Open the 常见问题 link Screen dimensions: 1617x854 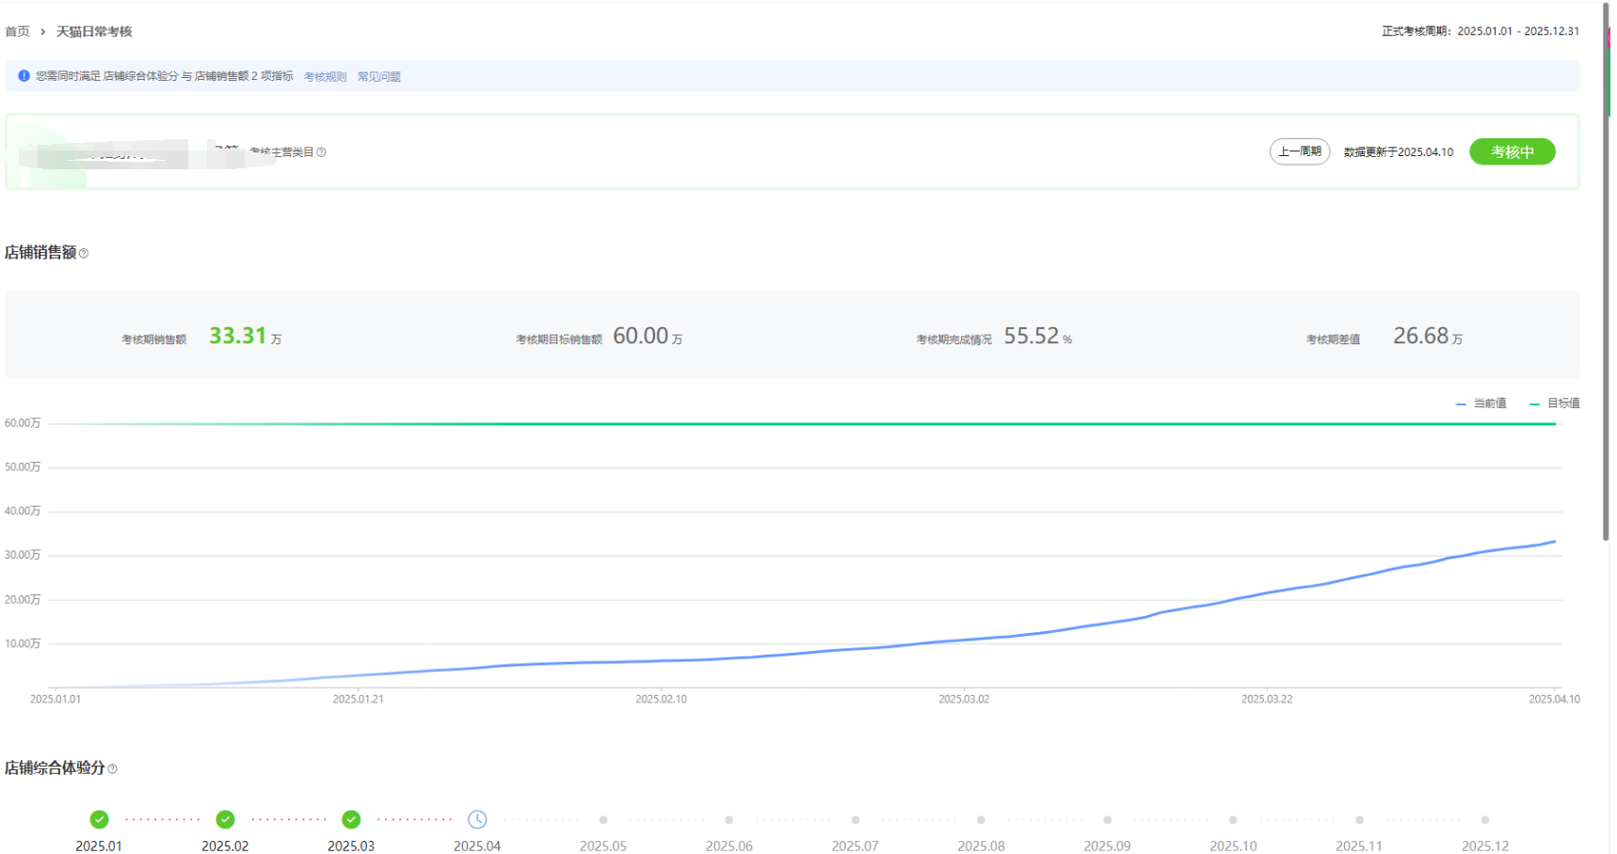pyautogui.click(x=378, y=77)
